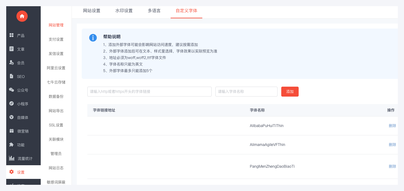Click the 小程序 mini program icon
Viewport: 404px width, 191px height.
pos(11,103)
